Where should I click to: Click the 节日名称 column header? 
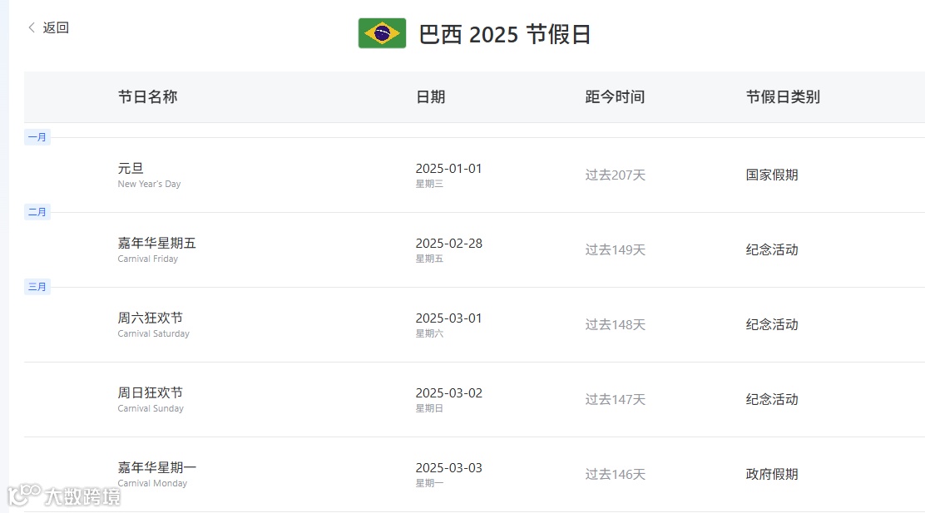147,96
